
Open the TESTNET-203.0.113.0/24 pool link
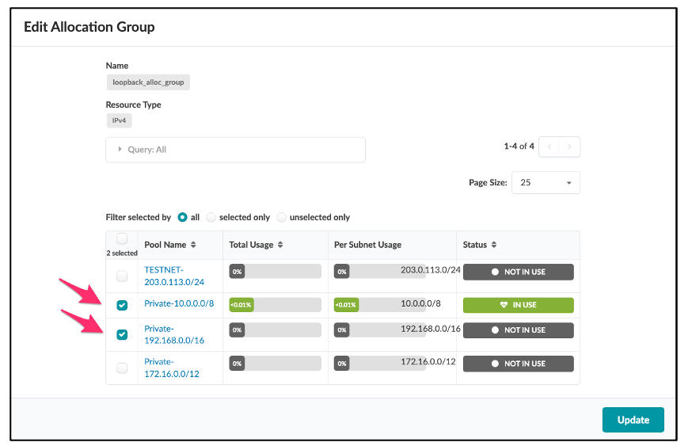(x=174, y=276)
